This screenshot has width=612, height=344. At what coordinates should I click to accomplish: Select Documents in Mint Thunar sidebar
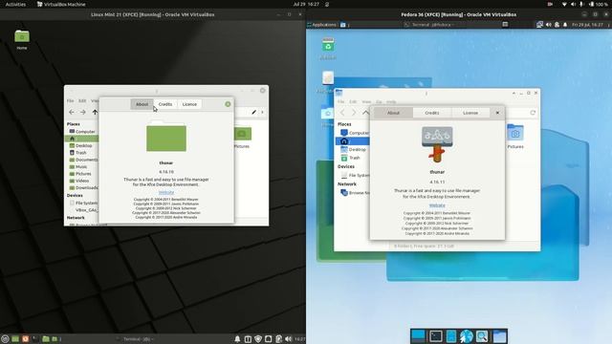[82, 160]
